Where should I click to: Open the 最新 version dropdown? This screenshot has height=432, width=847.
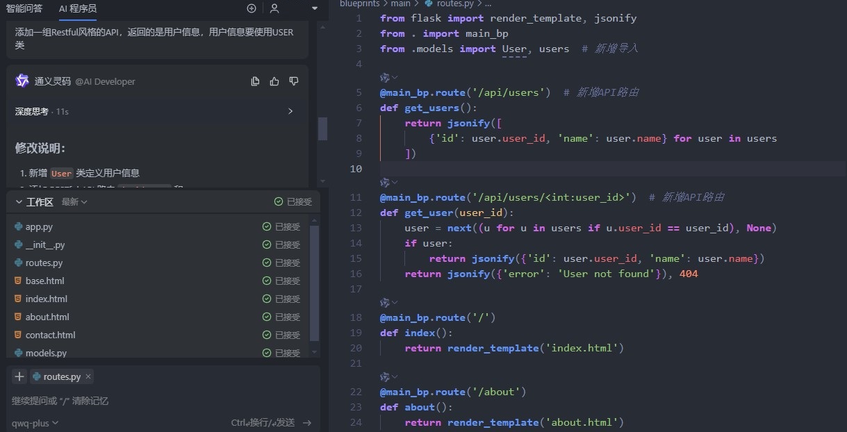coord(74,202)
